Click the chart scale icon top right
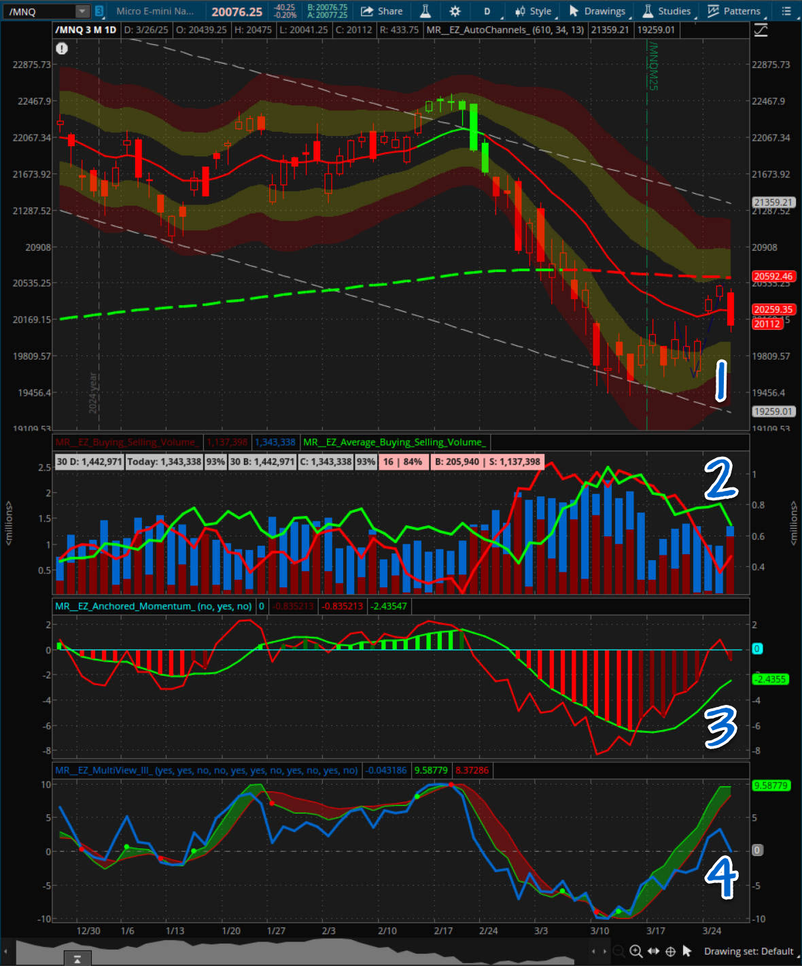The height and width of the screenshot is (966, 802). point(761,30)
